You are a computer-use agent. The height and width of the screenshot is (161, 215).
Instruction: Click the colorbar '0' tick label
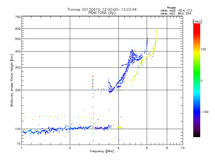tap(202, 81)
